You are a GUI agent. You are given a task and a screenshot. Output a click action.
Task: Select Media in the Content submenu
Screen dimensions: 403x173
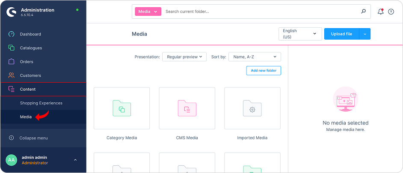(26, 117)
